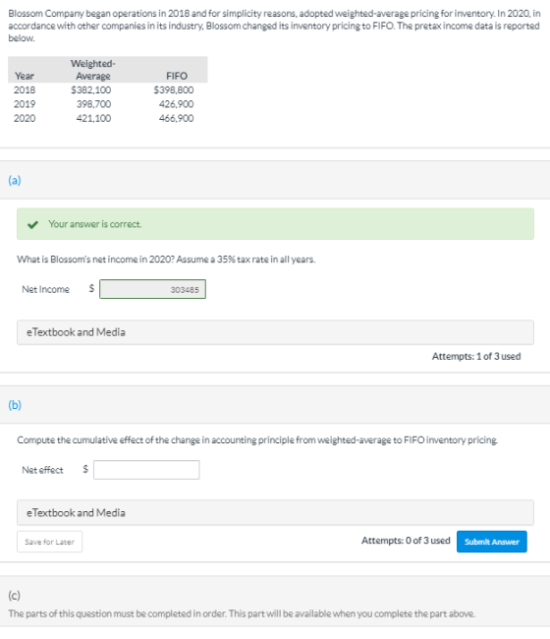Click the 2020 weighted-average value 421,100
Image resolution: width=550 pixels, height=639 pixels.
pyautogui.click(x=93, y=118)
